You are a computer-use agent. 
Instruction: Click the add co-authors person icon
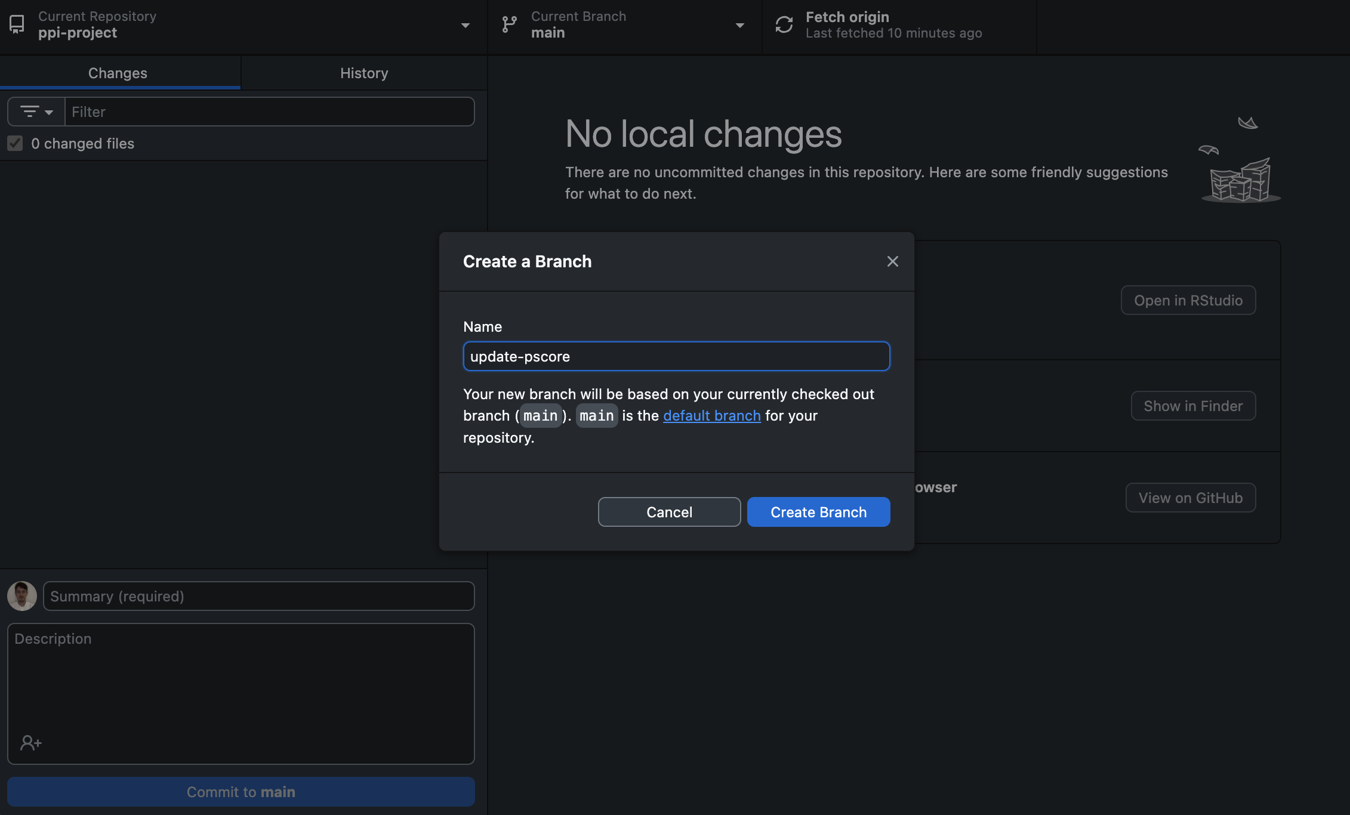pyautogui.click(x=30, y=743)
